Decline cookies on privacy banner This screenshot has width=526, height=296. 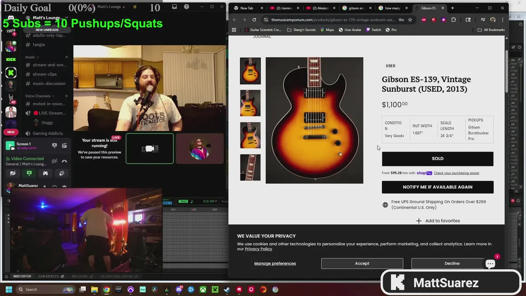click(x=452, y=264)
